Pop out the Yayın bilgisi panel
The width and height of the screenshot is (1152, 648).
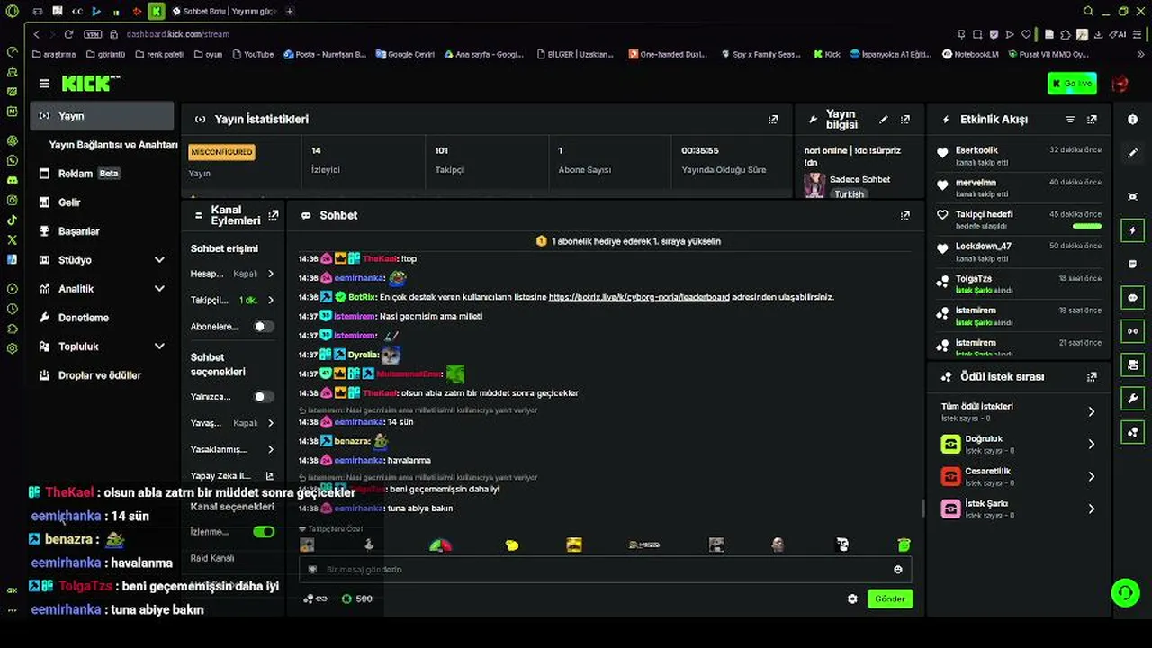[x=905, y=119]
